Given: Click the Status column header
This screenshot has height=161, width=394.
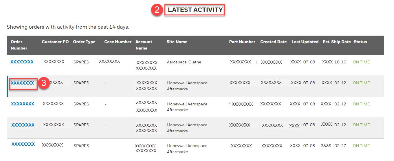Looking at the screenshot, I should [360, 42].
